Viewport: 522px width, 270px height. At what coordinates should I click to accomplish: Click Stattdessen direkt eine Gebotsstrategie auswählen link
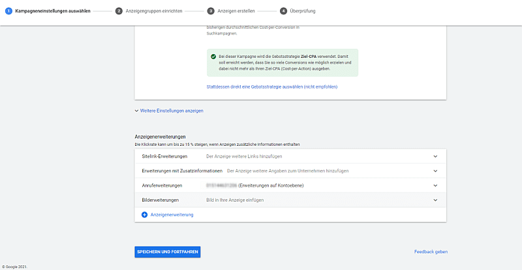pos(272,87)
